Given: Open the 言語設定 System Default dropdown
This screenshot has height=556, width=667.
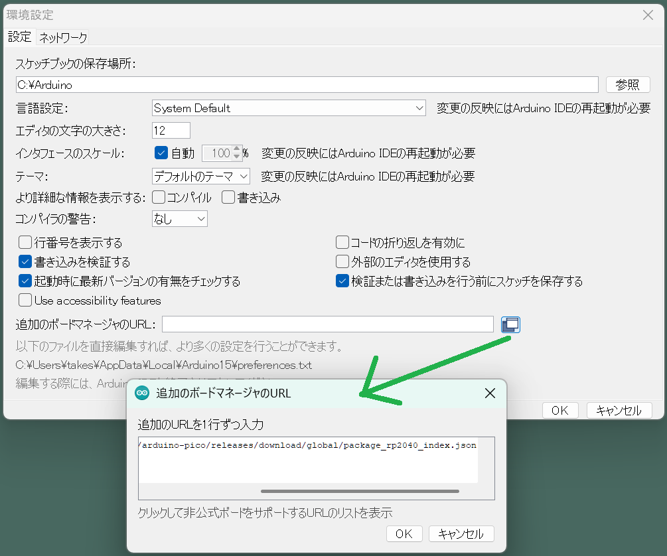Looking at the screenshot, I should 289,108.
